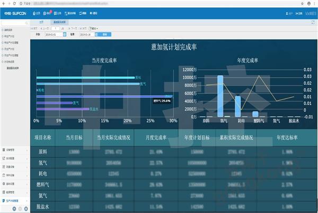This screenshot has height=213, width=318.
Task: Click the tallest 氢气 column in yearly chart
Action: tap(220, 96)
